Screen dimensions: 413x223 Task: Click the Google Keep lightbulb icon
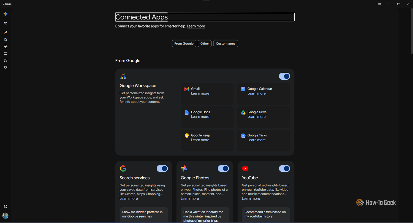click(x=187, y=136)
